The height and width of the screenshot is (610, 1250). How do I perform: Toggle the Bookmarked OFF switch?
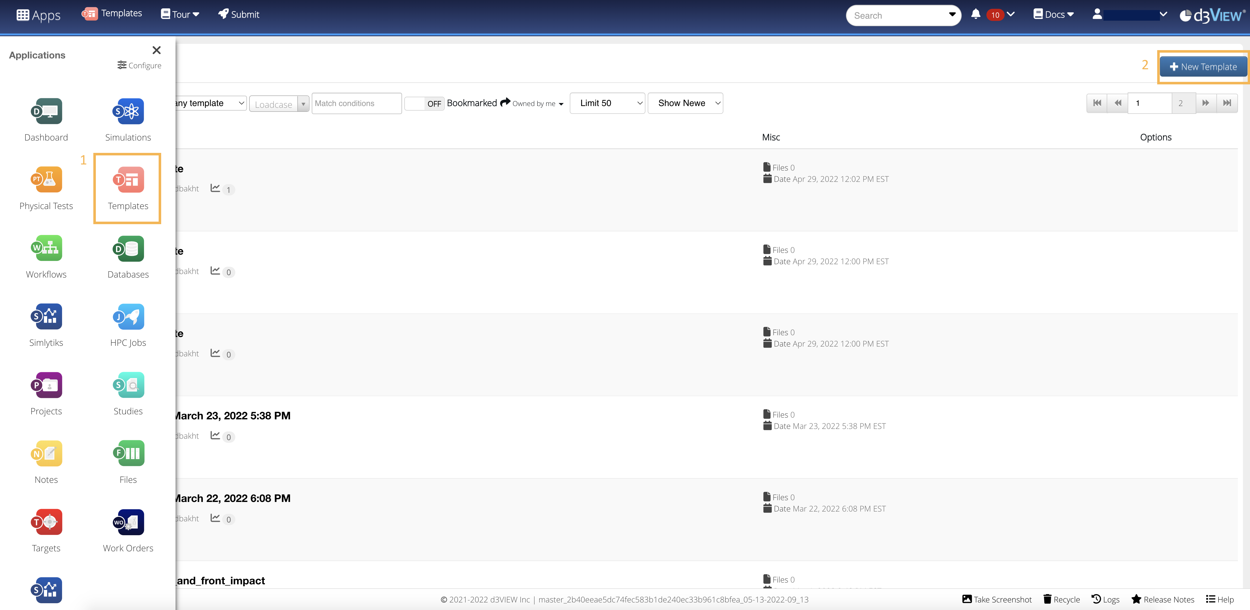(424, 104)
